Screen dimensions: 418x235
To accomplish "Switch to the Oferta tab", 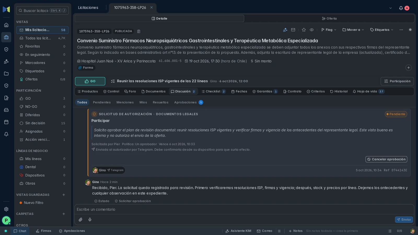I will coord(329,19).
